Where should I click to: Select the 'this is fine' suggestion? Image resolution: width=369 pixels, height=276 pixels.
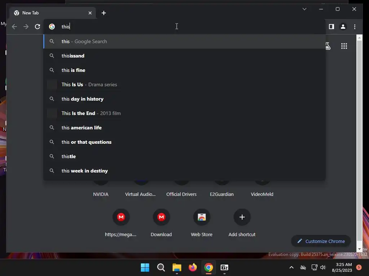click(184, 70)
